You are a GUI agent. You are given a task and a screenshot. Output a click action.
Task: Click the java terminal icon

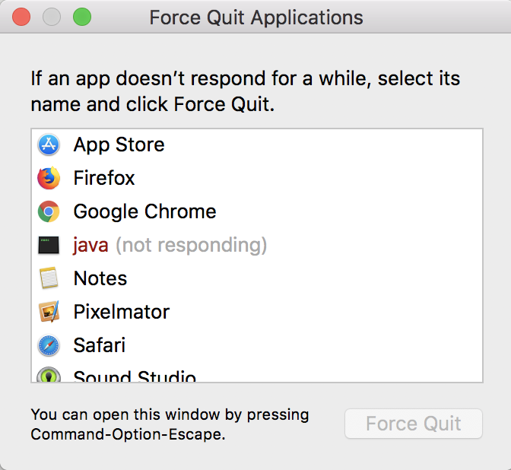tap(49, 245)
